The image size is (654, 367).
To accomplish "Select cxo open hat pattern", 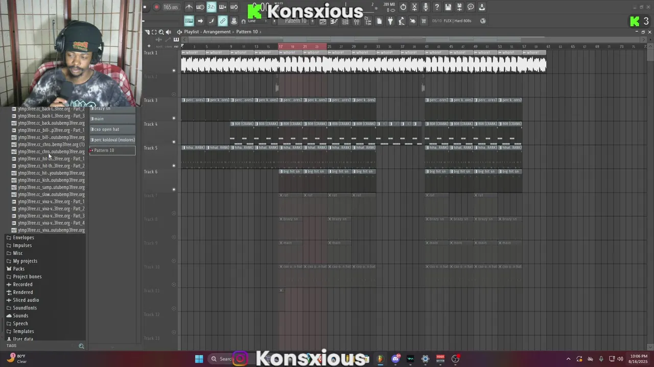I will [112, 129].
